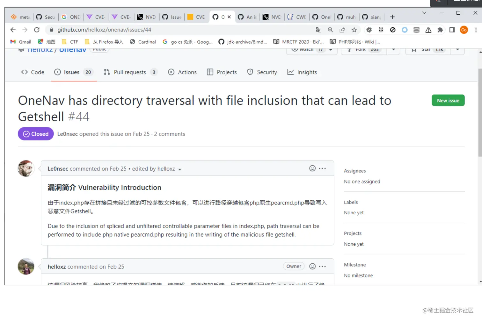Add emoji reaction to helloxz's comment
The height and width of the screenshot is (322, 482).
click(312, 266)
